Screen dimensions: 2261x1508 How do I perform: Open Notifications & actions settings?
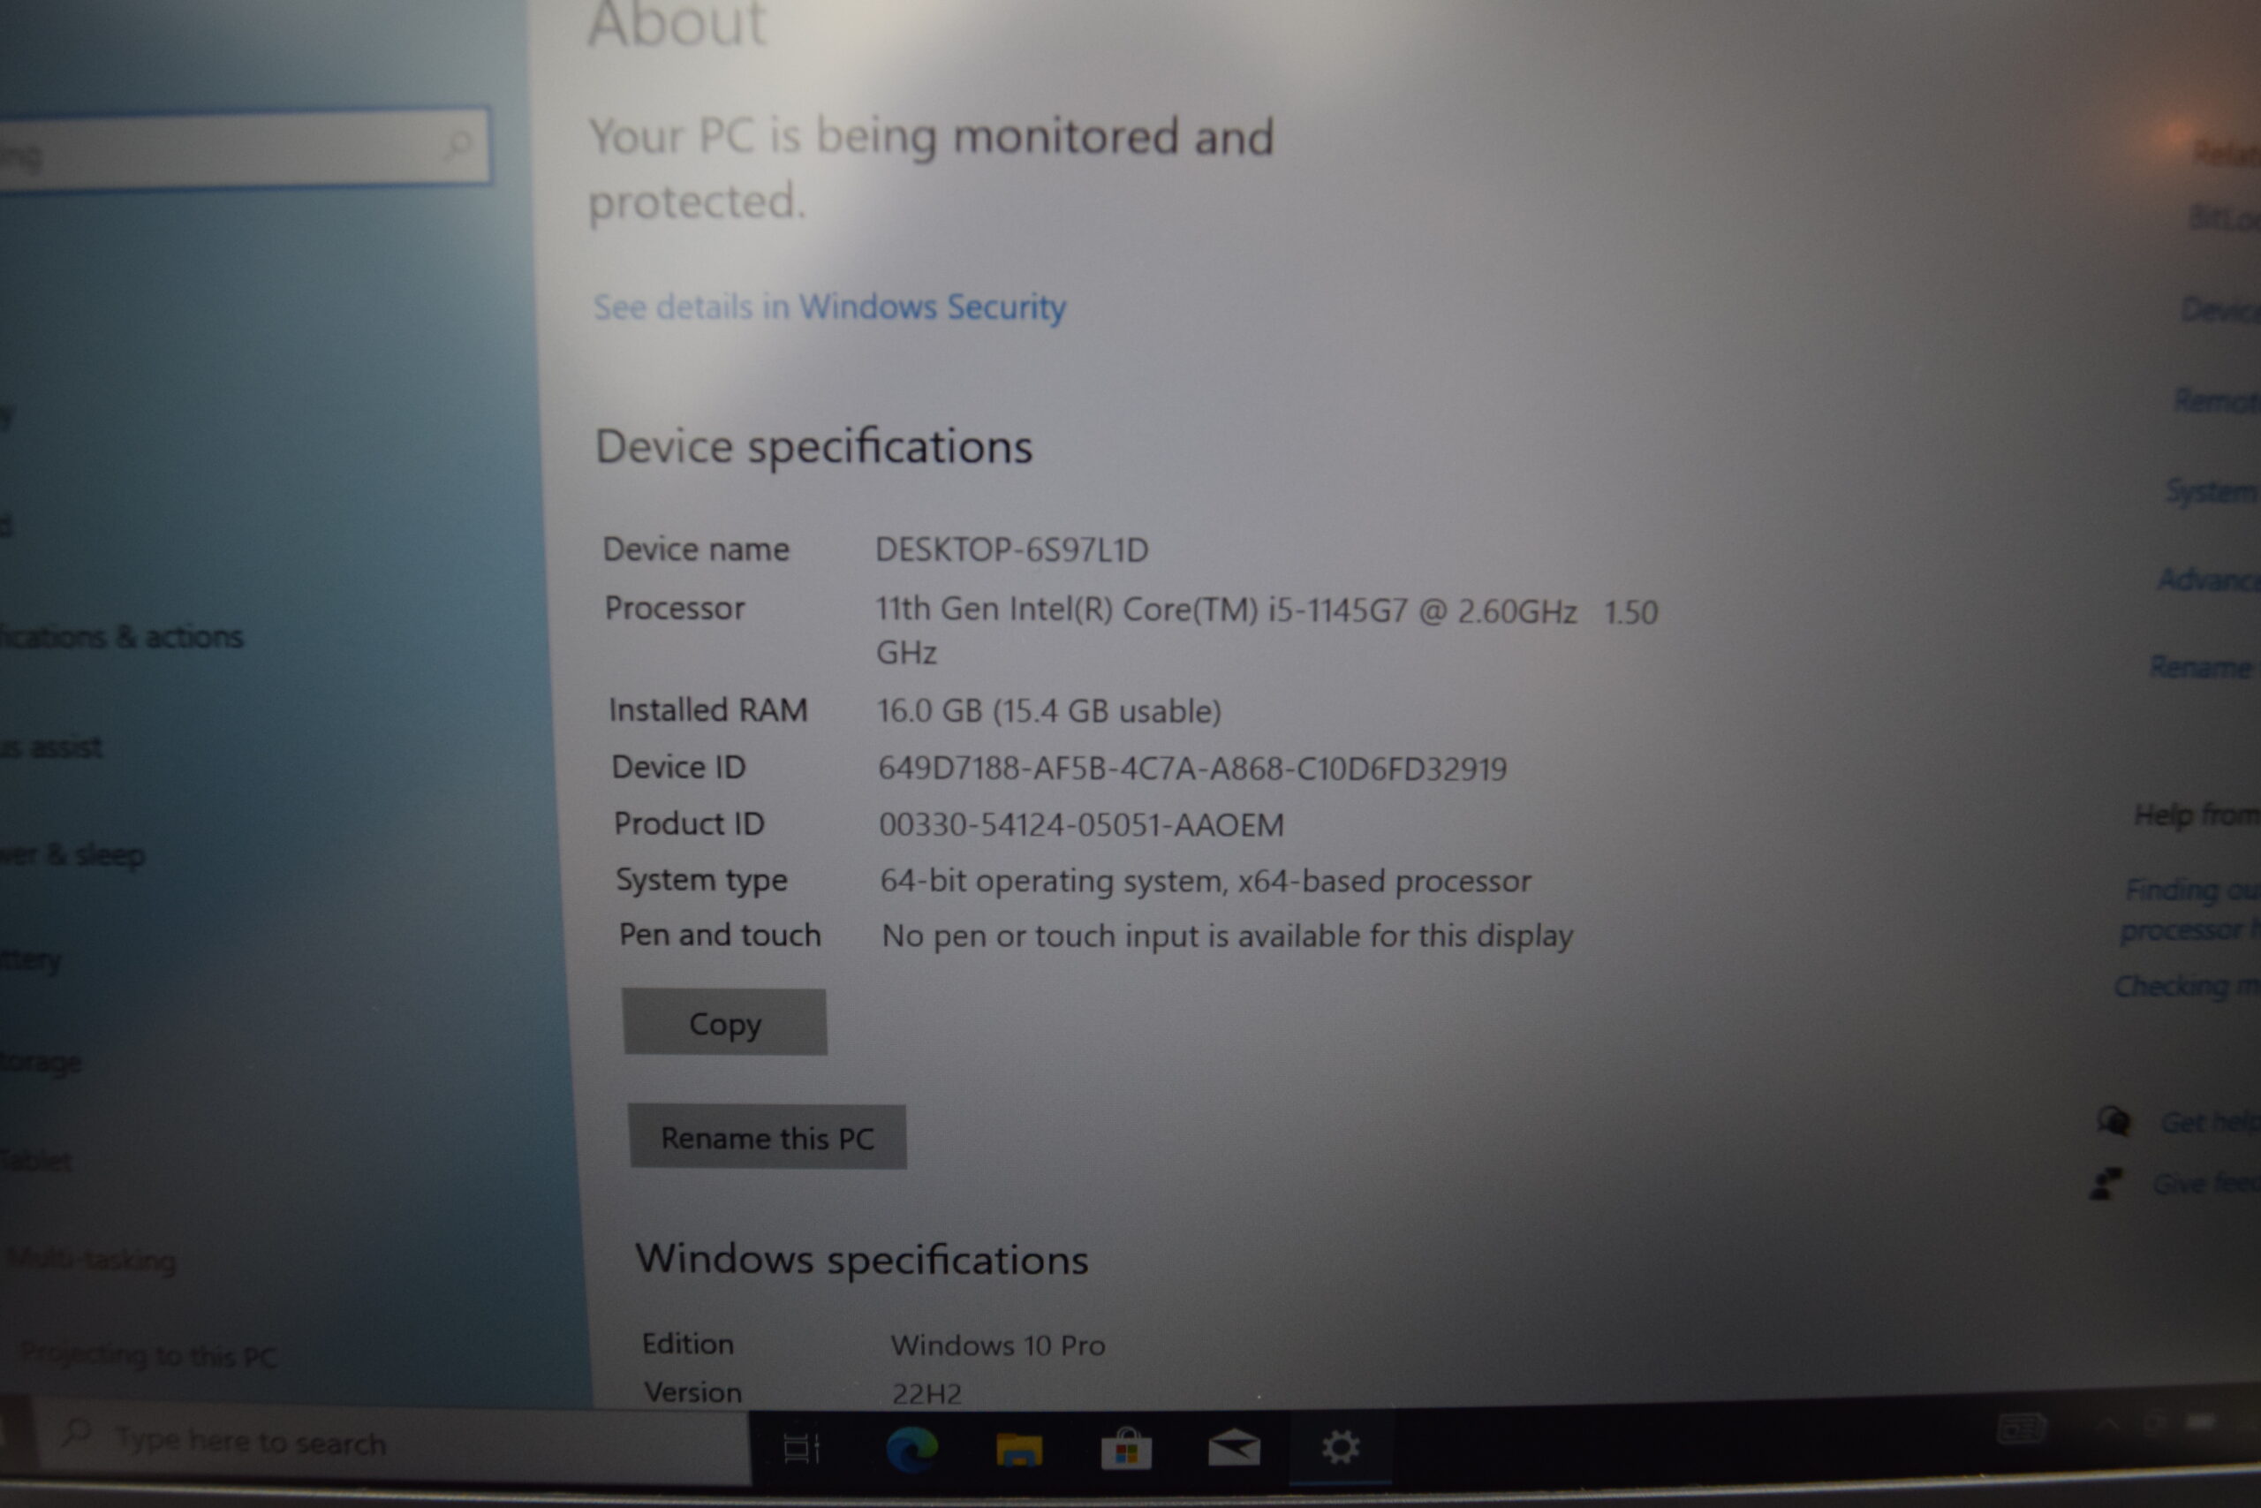122,637
